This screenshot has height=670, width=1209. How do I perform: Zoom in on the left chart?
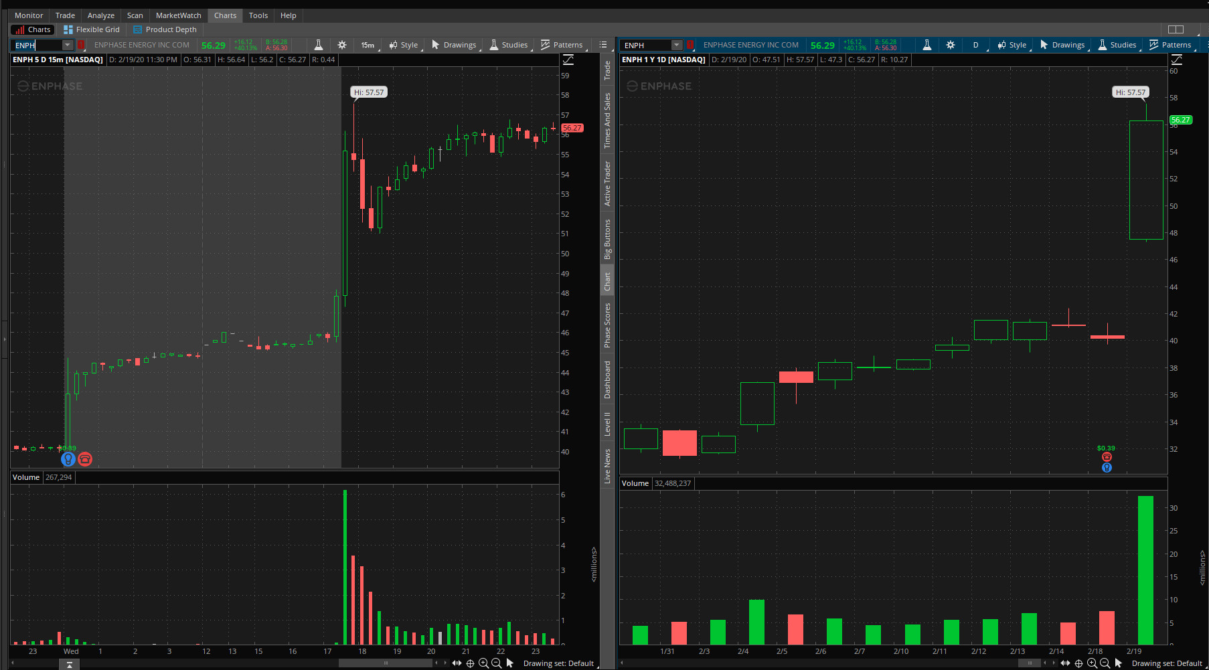tap(483, 663)
